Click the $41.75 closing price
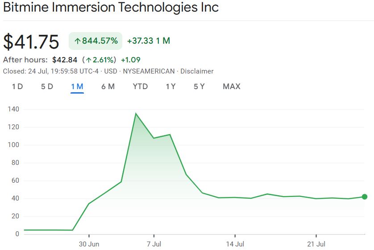The width and height of the screenshot is (374, 250). click(31, 42)
